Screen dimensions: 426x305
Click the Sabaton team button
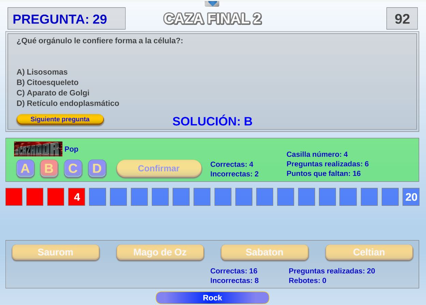click(x=264, y=252)
